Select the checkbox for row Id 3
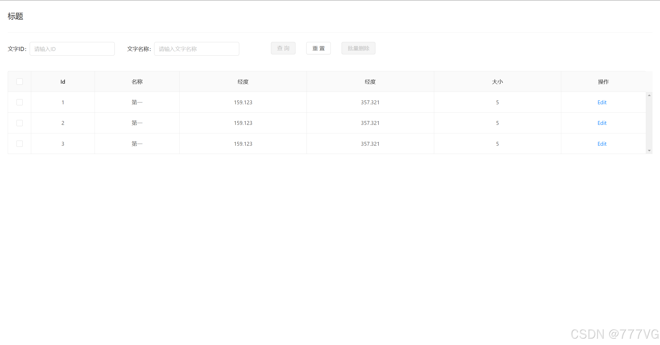Screen dimensions: 660x345 19,143
